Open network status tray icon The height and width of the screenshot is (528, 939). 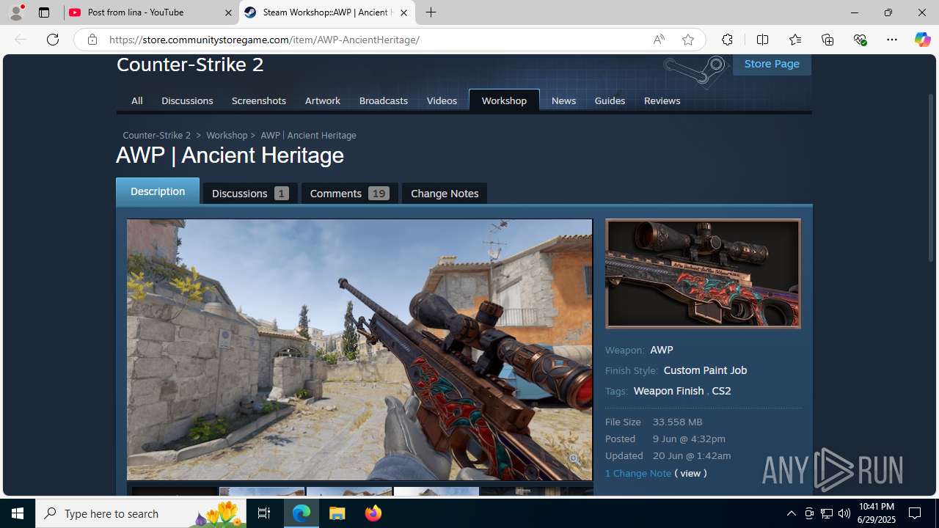(827, 513)
